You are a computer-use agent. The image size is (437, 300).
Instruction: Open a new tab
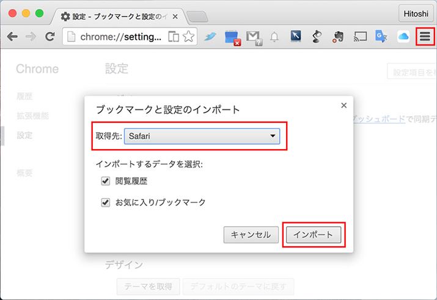tap(197, 16)
